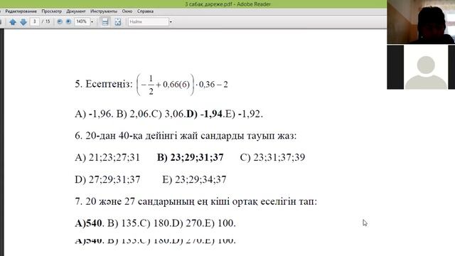Open the Просмотр menu
455x256 pixels.
51,11
